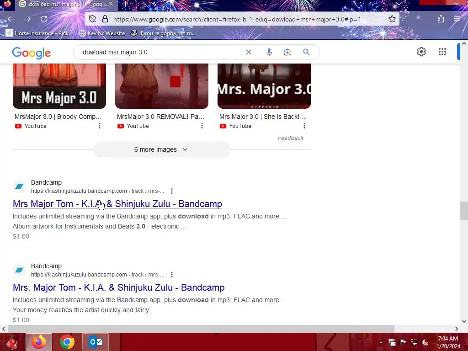This screenshot has height=351, width=468.
Task: Close the 'dowload msr major 3.0' tab
Action: (x=111, y=4)
